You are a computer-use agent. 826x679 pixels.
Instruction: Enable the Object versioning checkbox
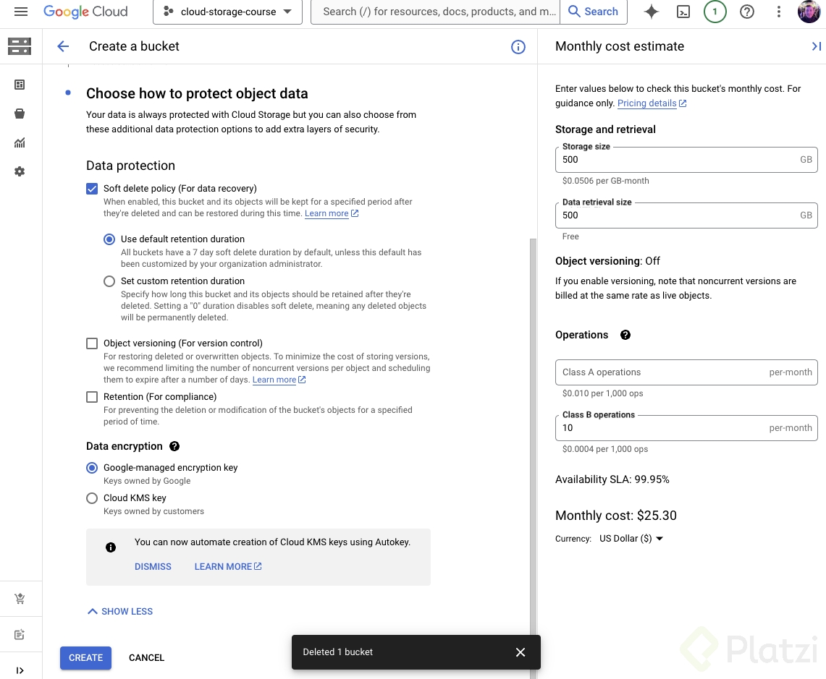click(x=92, y=343)
